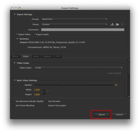Open the Captions tab
The image size is (140, 133).
coord(47,56)
